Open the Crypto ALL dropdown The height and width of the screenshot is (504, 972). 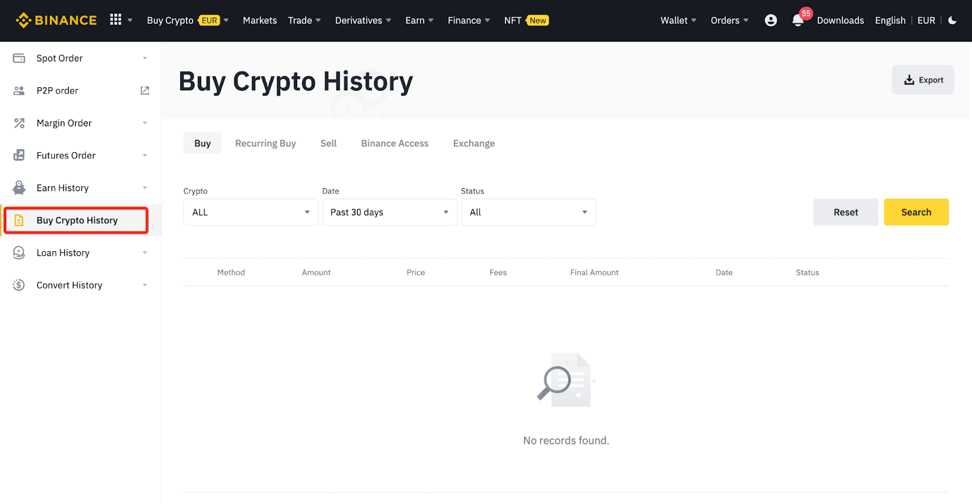click(251, 212)
